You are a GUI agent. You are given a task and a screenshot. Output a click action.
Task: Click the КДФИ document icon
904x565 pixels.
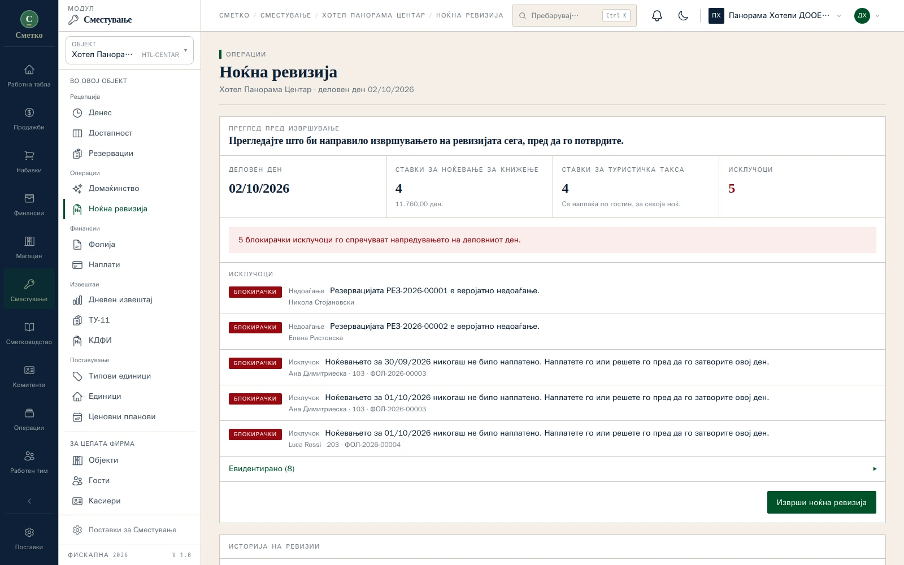(77, 341)
